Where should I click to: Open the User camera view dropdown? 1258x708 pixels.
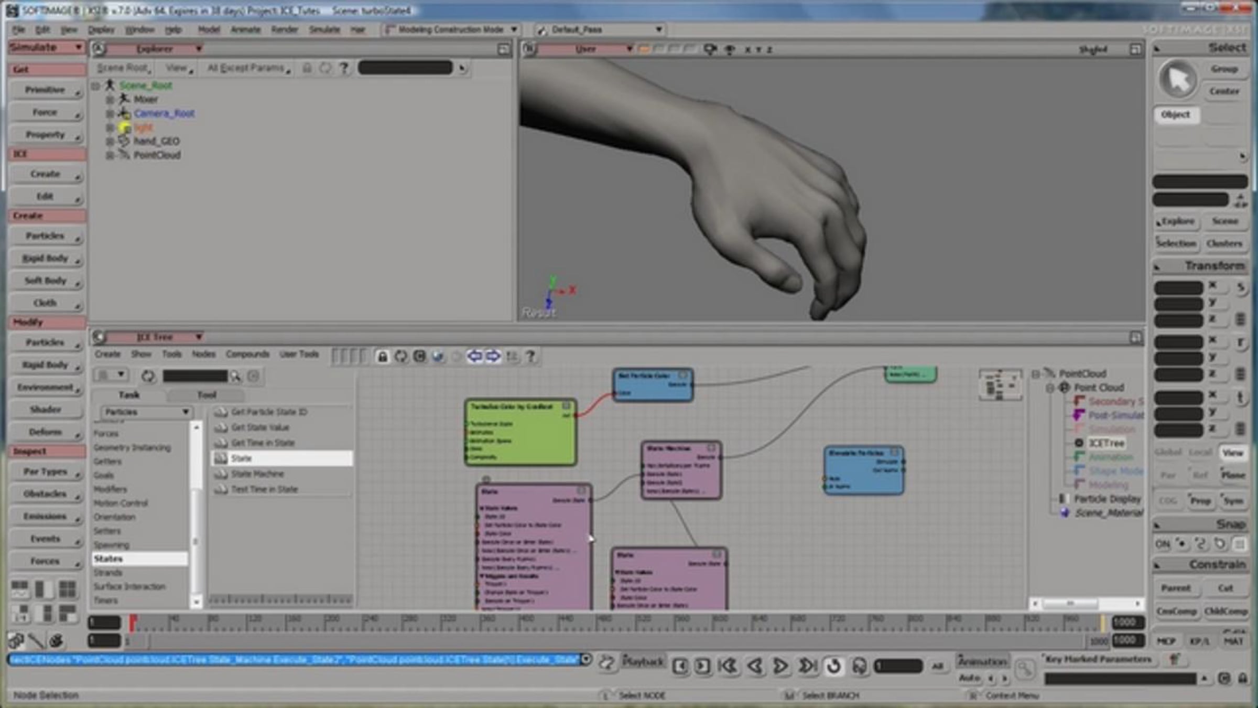coord(586,49)
